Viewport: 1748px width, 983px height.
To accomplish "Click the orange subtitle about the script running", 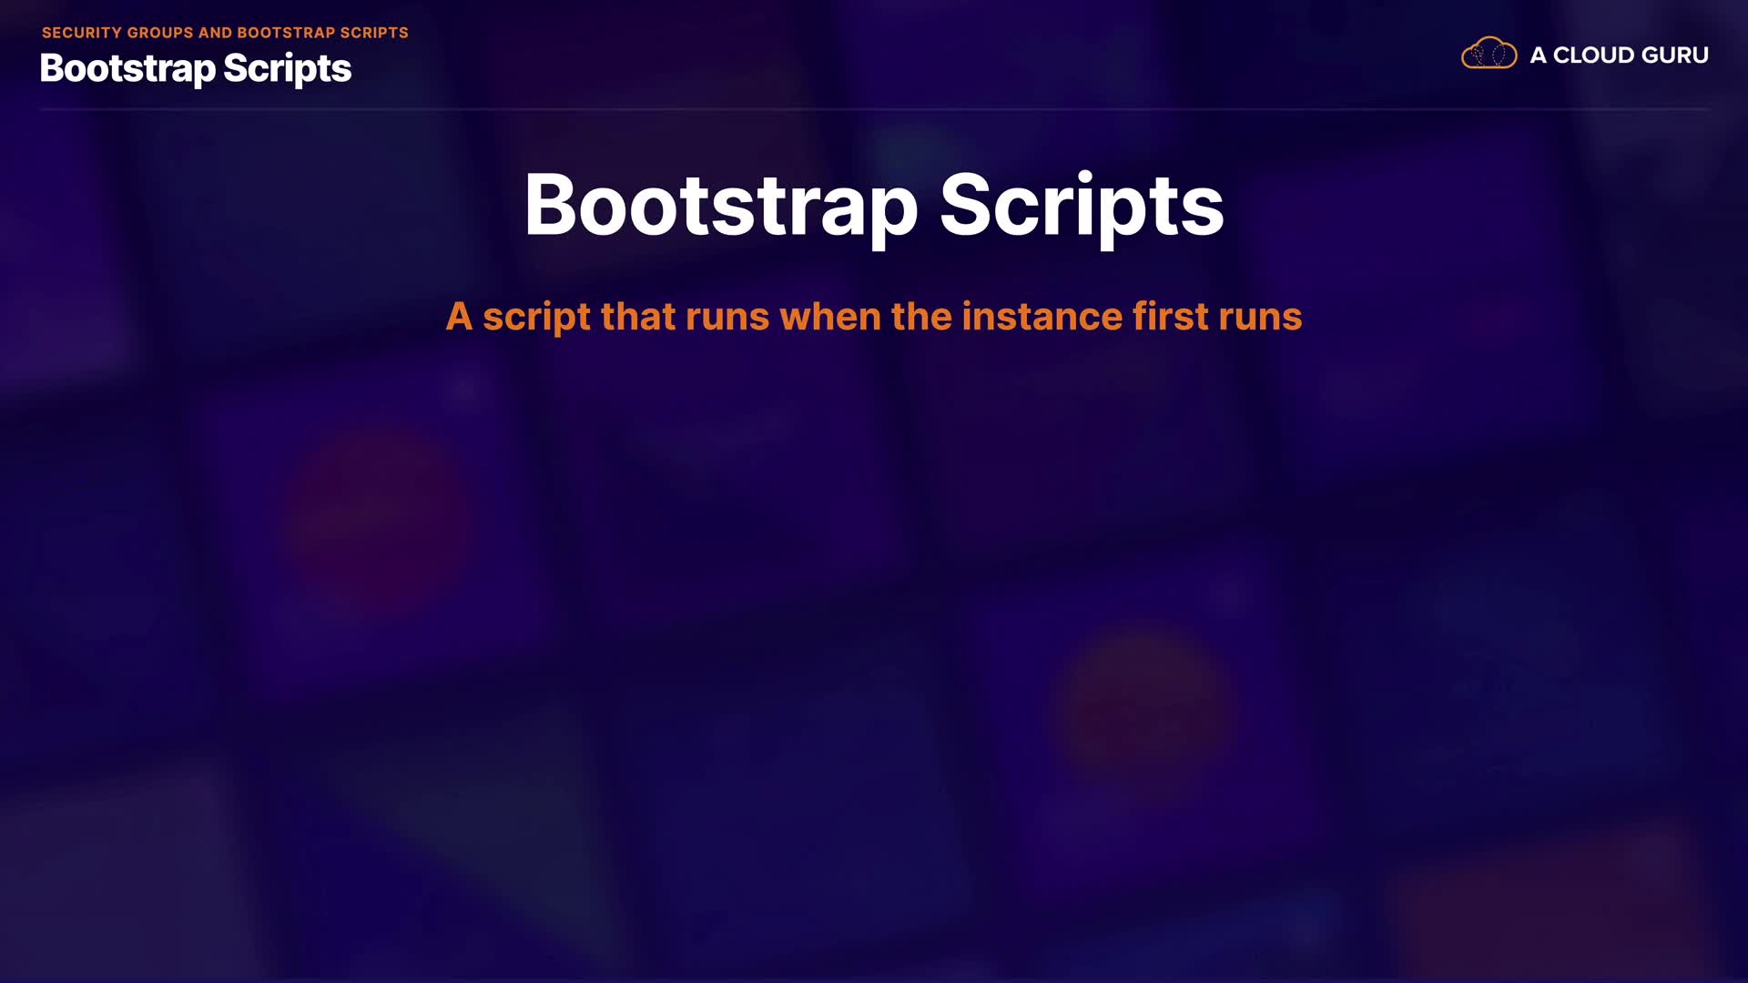I will 874,317.
